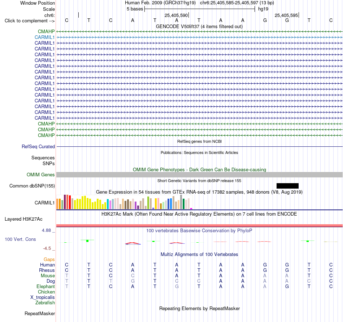Open the Repeating Elements by RepeatMasker title

199,308
